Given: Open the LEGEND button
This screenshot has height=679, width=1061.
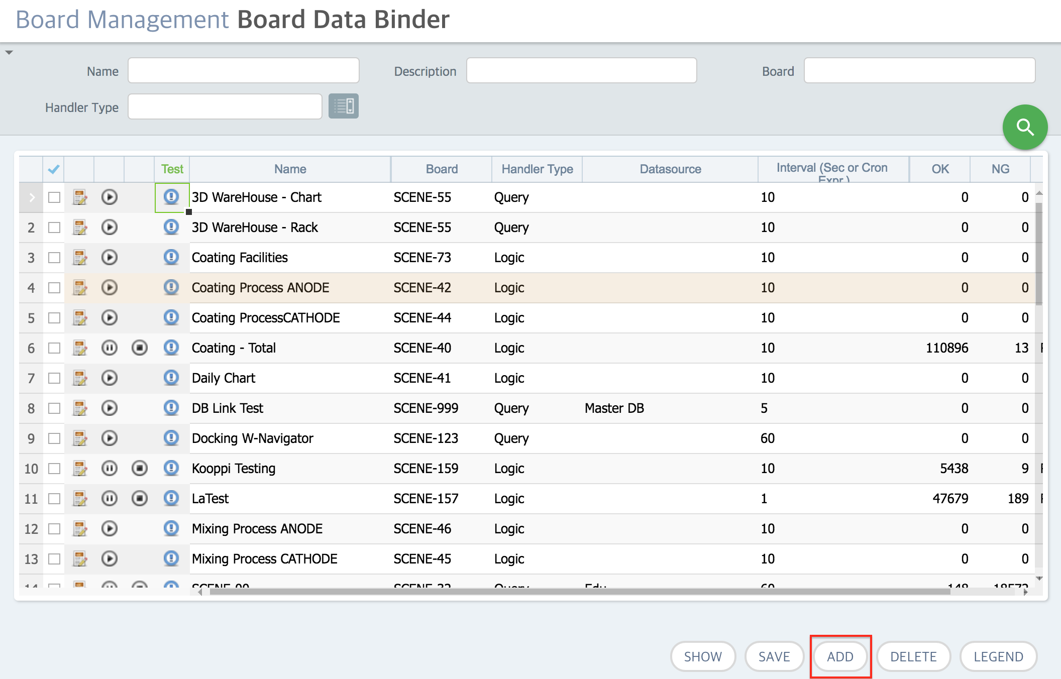Looking at the screenshot, I should coord(998,656).
